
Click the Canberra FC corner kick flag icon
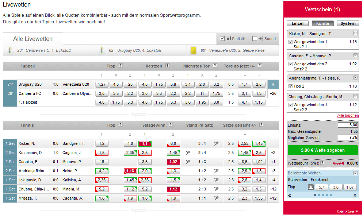coord(10,50)
